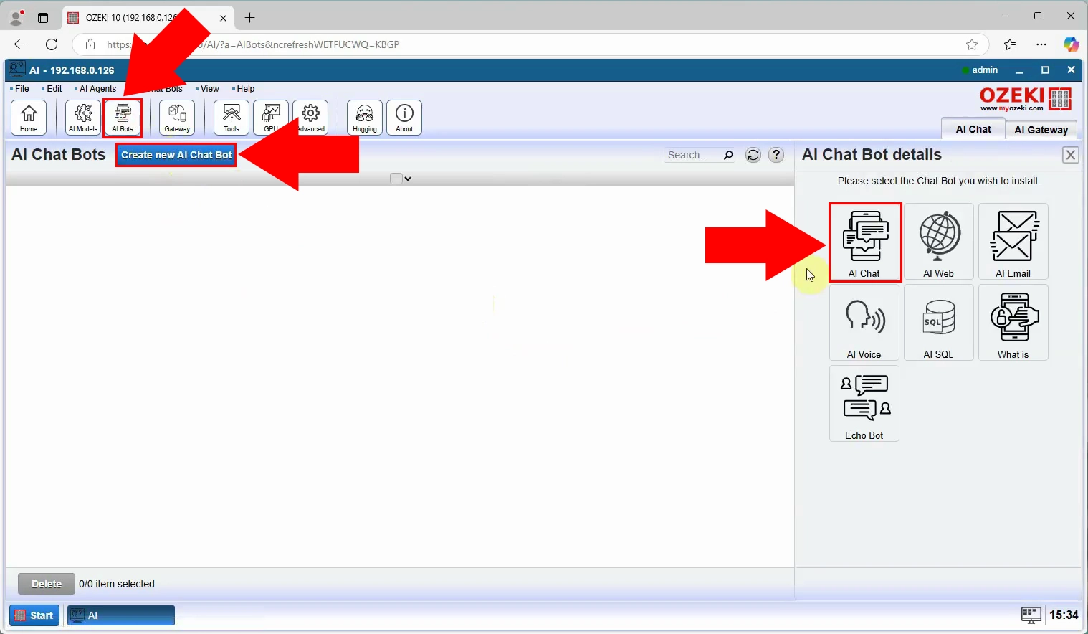Open the Help menu
The height and width of the screenshot is (634, 1088).
click(245, 89)
